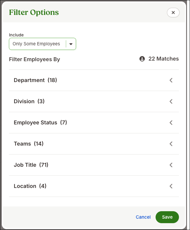190x230 pixels.
Task: Click the chevron on Location row
Action: 171,186
